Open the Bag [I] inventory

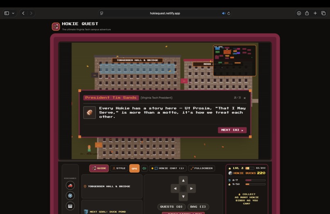pos(198,207)
